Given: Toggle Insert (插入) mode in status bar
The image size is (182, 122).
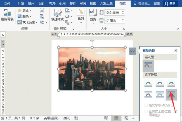Looking at the screenshot, I should click(67, 118).
